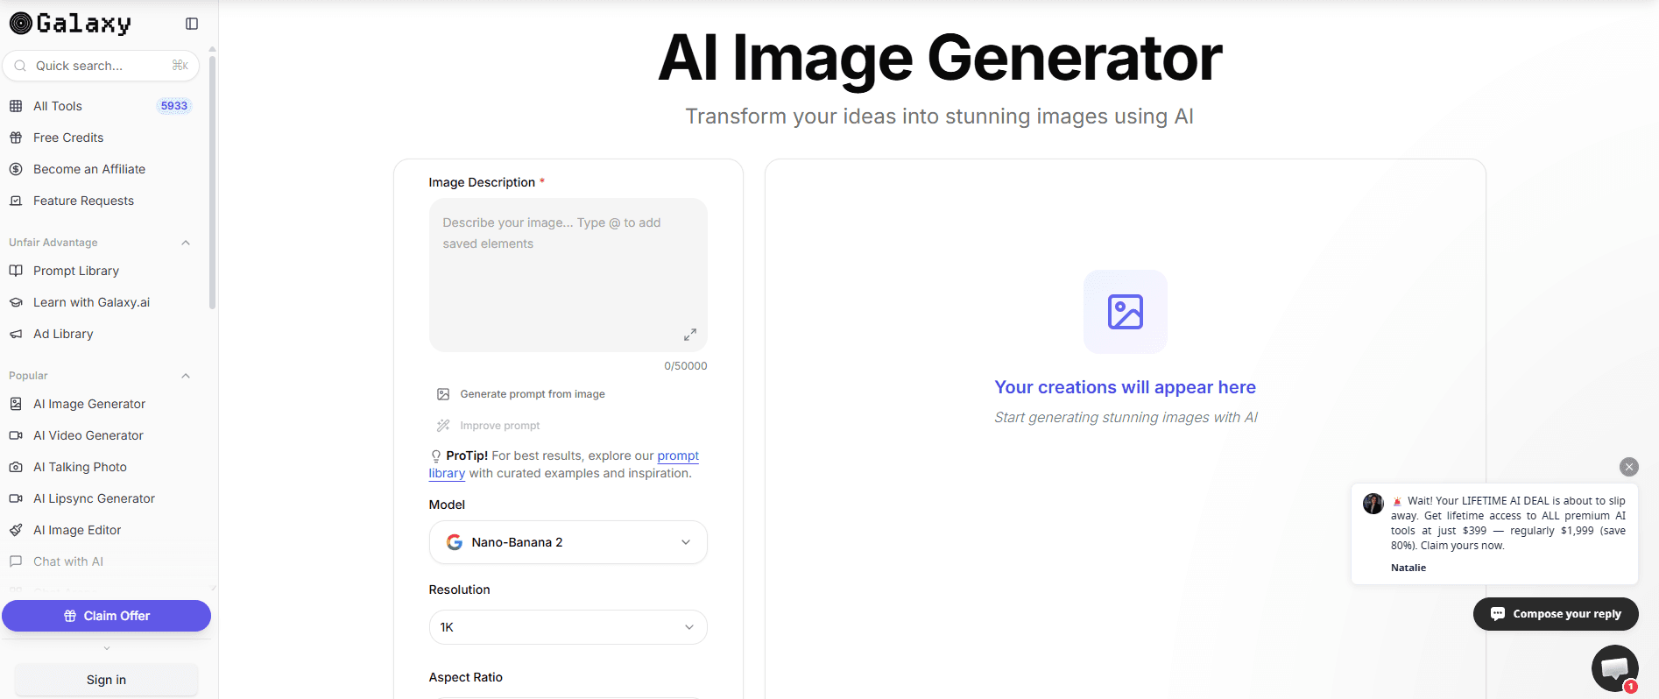Image resolution: width=1659 pixels, height=699 pixels.
Task: Click the Image Description text area
Action: pyautogui.click(x=568, y=275)
